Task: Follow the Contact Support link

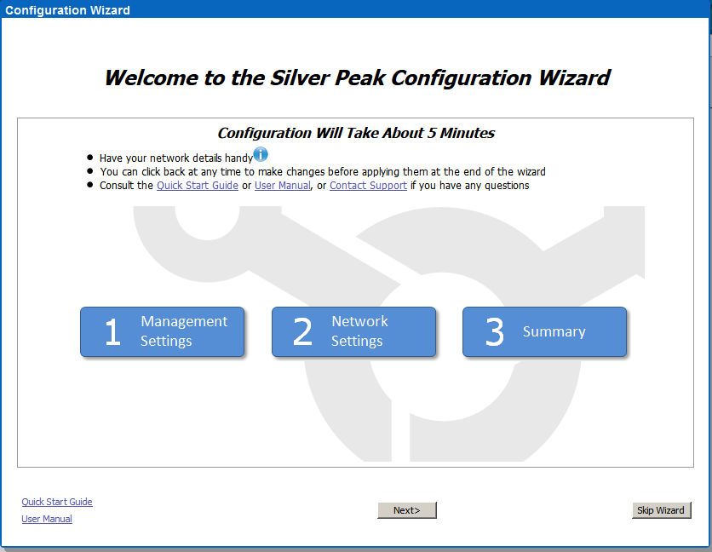Action: coord(368,186)
